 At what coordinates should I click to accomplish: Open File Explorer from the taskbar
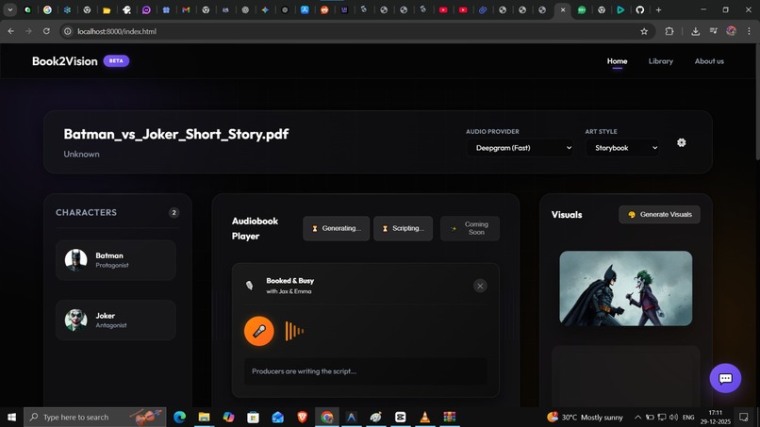pyautogui.click(x=204, y=417)
